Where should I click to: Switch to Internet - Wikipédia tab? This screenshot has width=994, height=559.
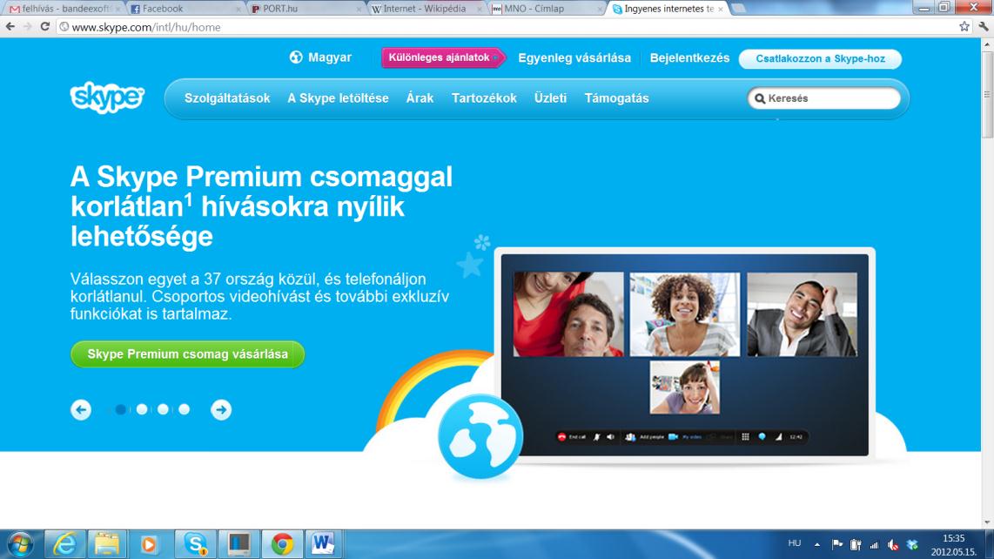click(425, 9)
